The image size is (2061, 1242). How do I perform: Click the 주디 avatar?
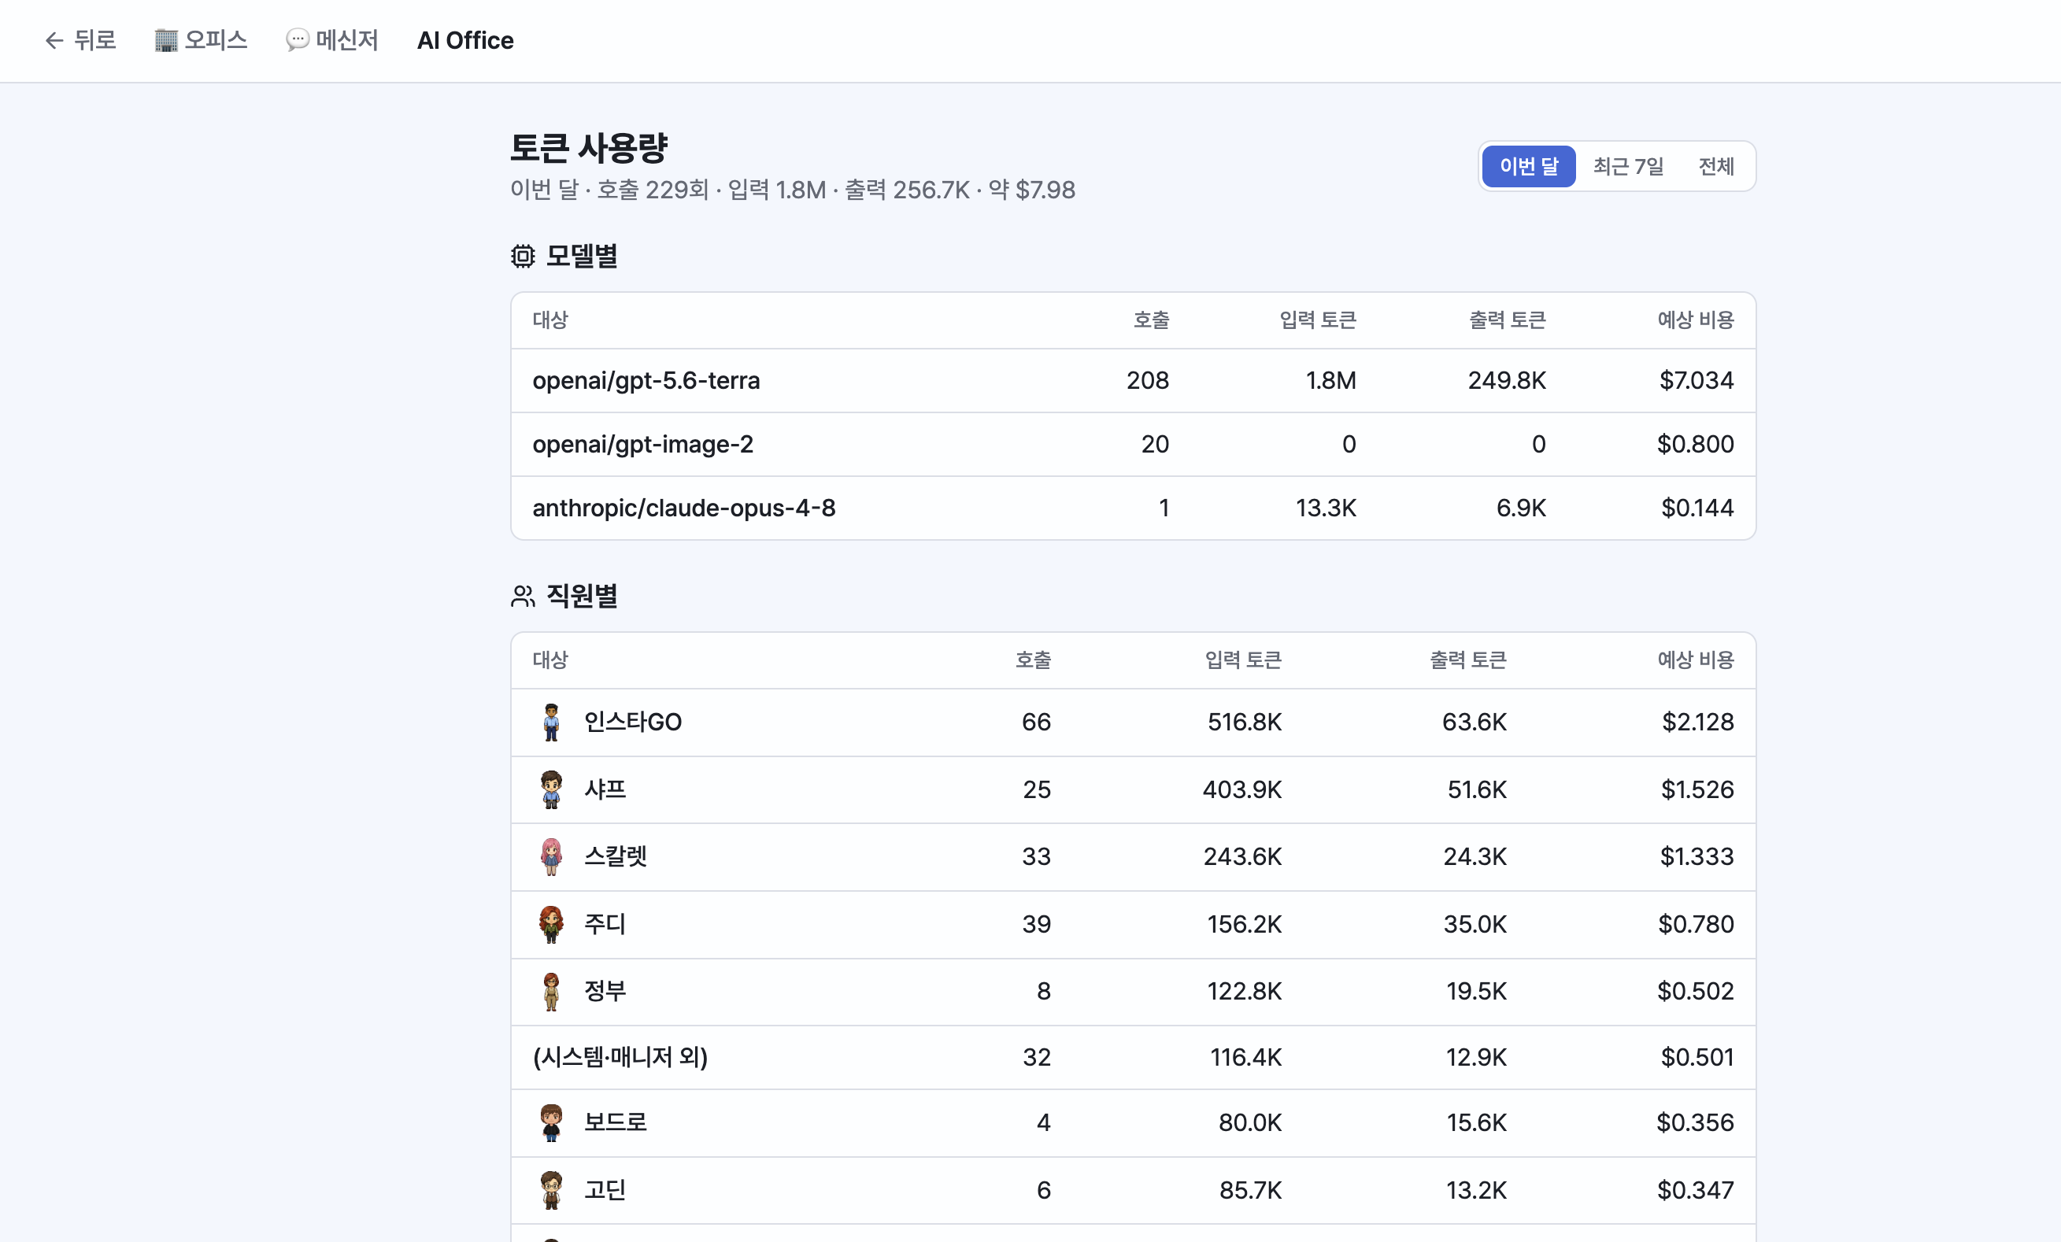pos(551,924)
